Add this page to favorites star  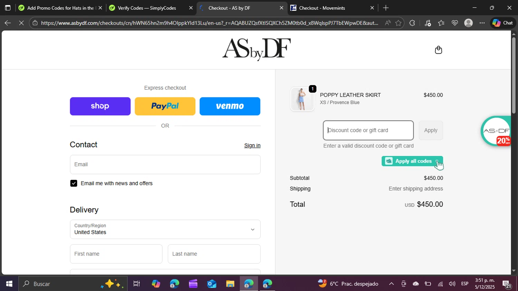[x=399, y=23]
